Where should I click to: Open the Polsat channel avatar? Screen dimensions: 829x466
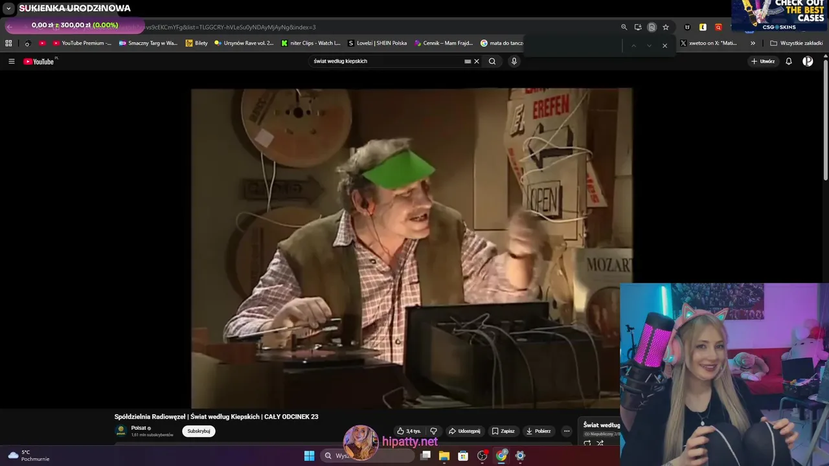[120, 431]
